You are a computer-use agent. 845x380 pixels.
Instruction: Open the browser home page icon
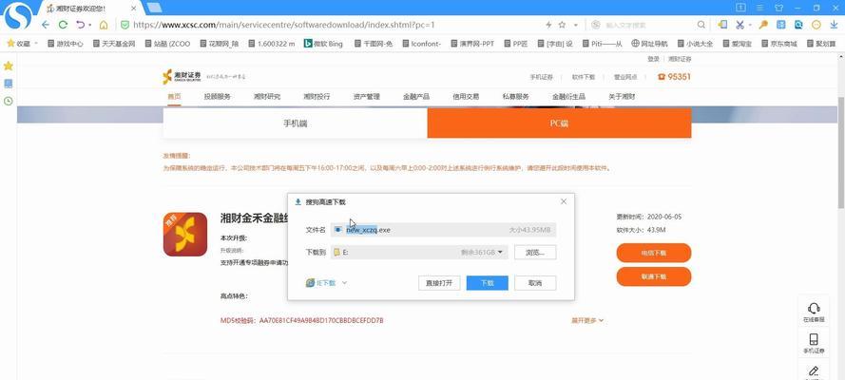click(104, 25)
